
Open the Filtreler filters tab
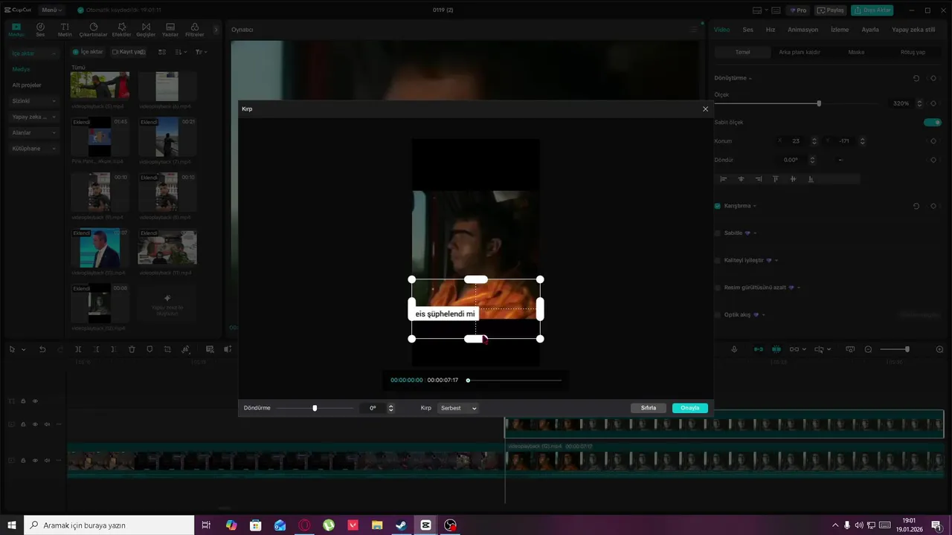tap(195, 30)
